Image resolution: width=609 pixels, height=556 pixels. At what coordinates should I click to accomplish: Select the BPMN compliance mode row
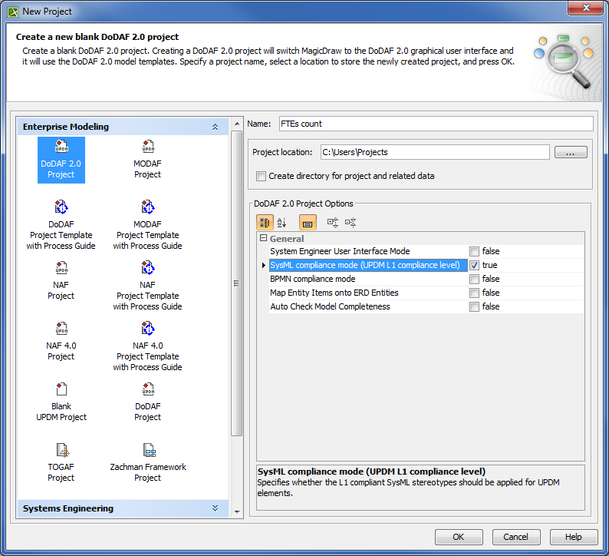[426, 280]
